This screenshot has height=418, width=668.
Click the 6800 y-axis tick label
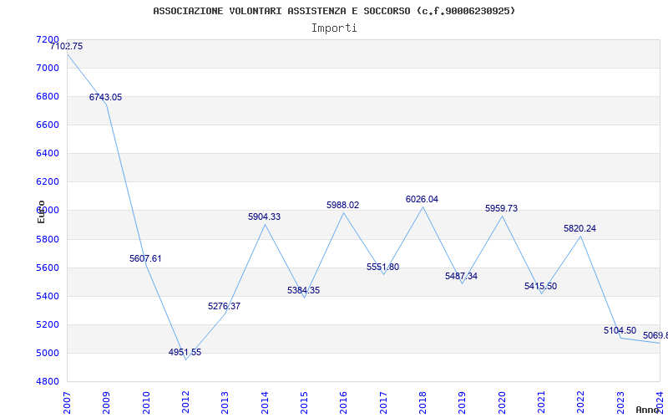(x=48, y=96)
